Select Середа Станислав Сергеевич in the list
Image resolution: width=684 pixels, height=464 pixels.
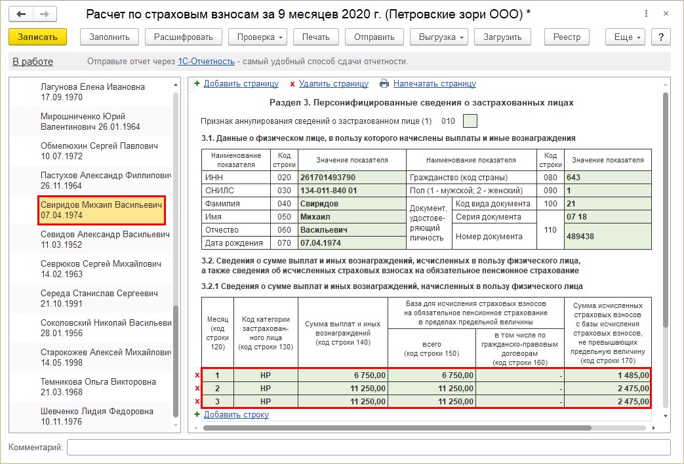pyautogui.click(x=91, y=298)
